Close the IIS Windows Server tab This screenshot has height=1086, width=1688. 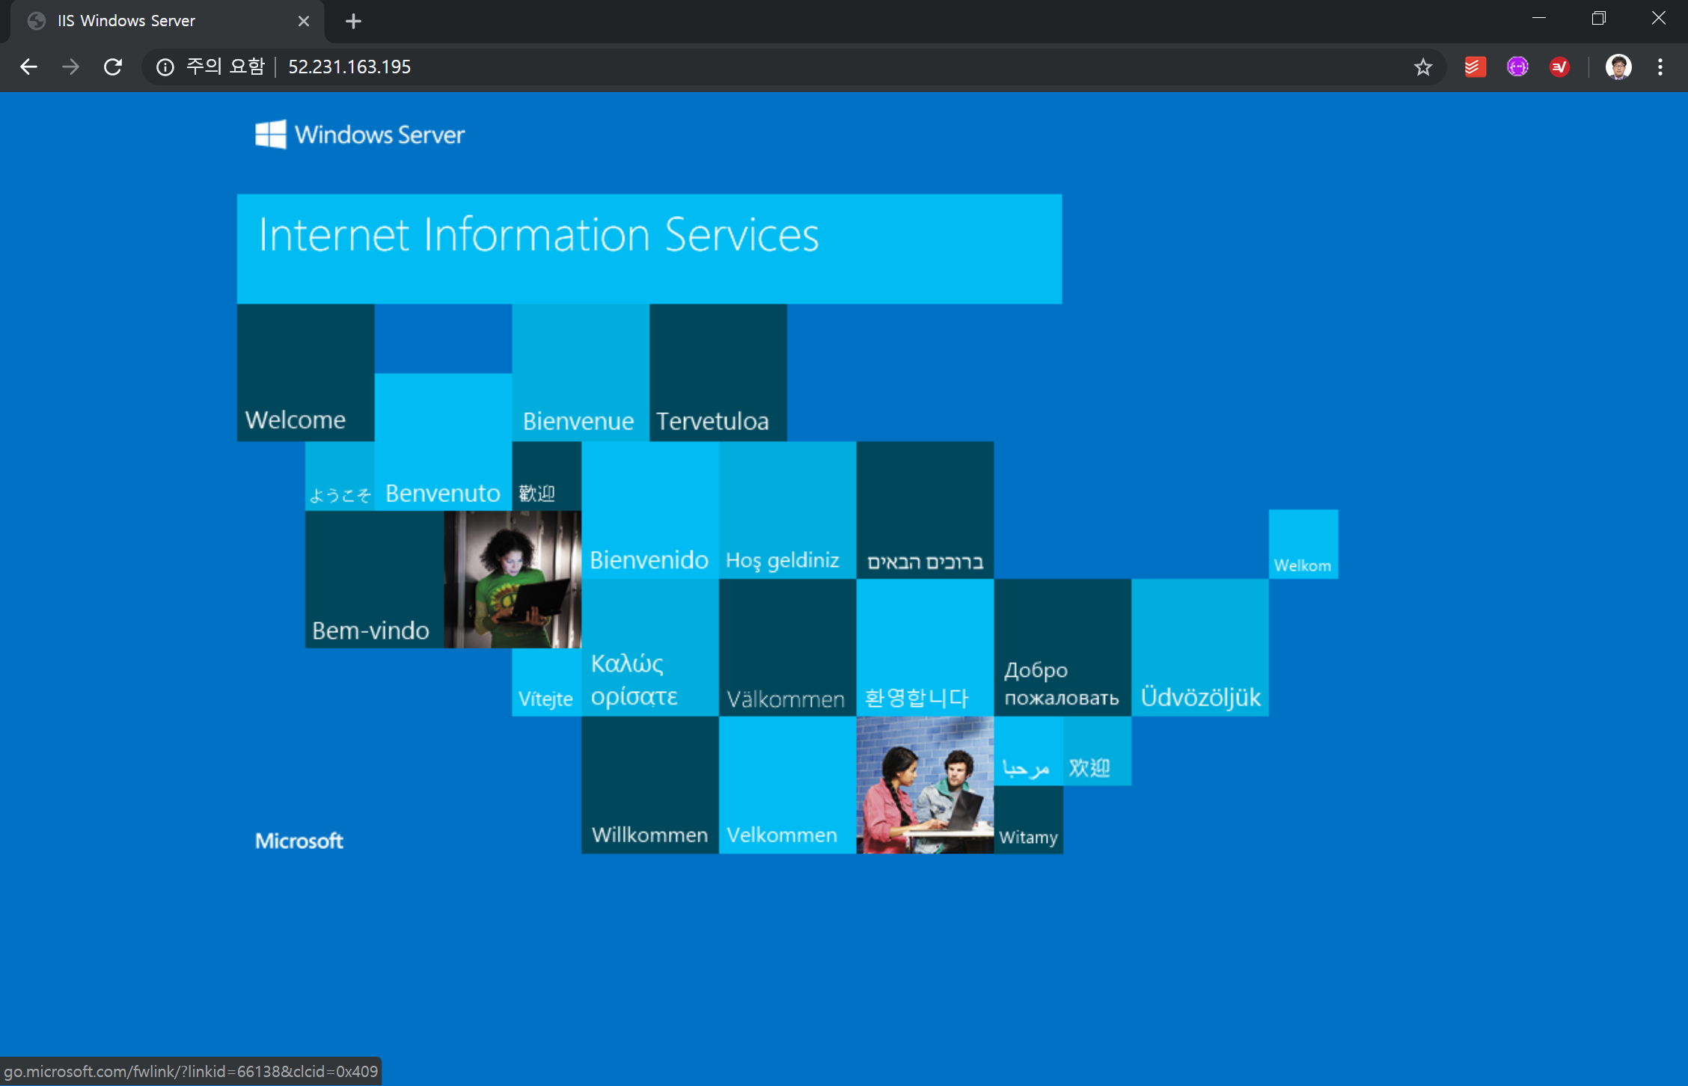coord(304,21)
